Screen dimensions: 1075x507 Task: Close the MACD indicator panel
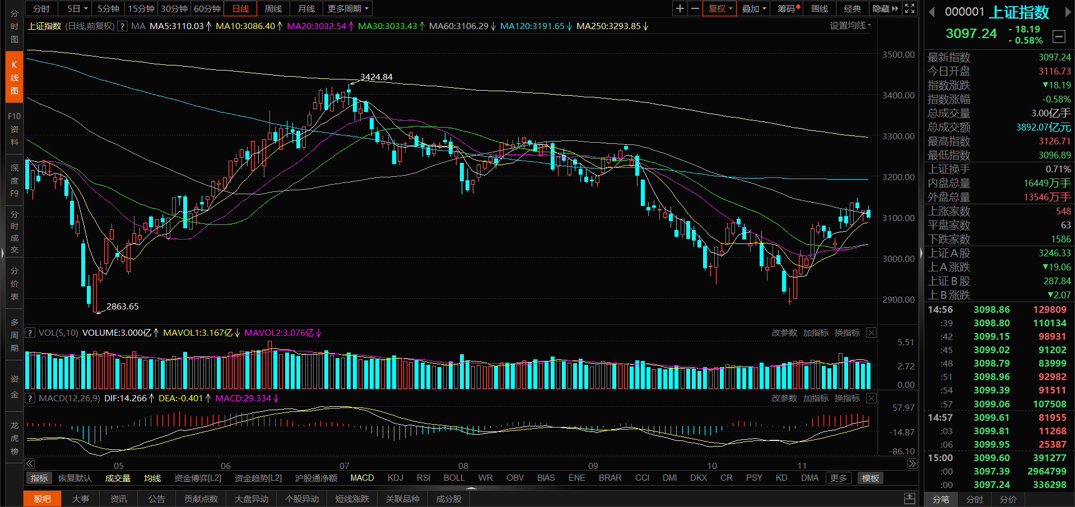[871, 398]
